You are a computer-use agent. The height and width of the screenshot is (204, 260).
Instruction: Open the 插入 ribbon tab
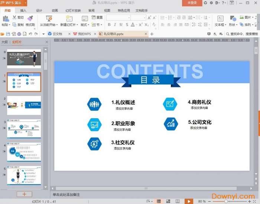[23, 10]
